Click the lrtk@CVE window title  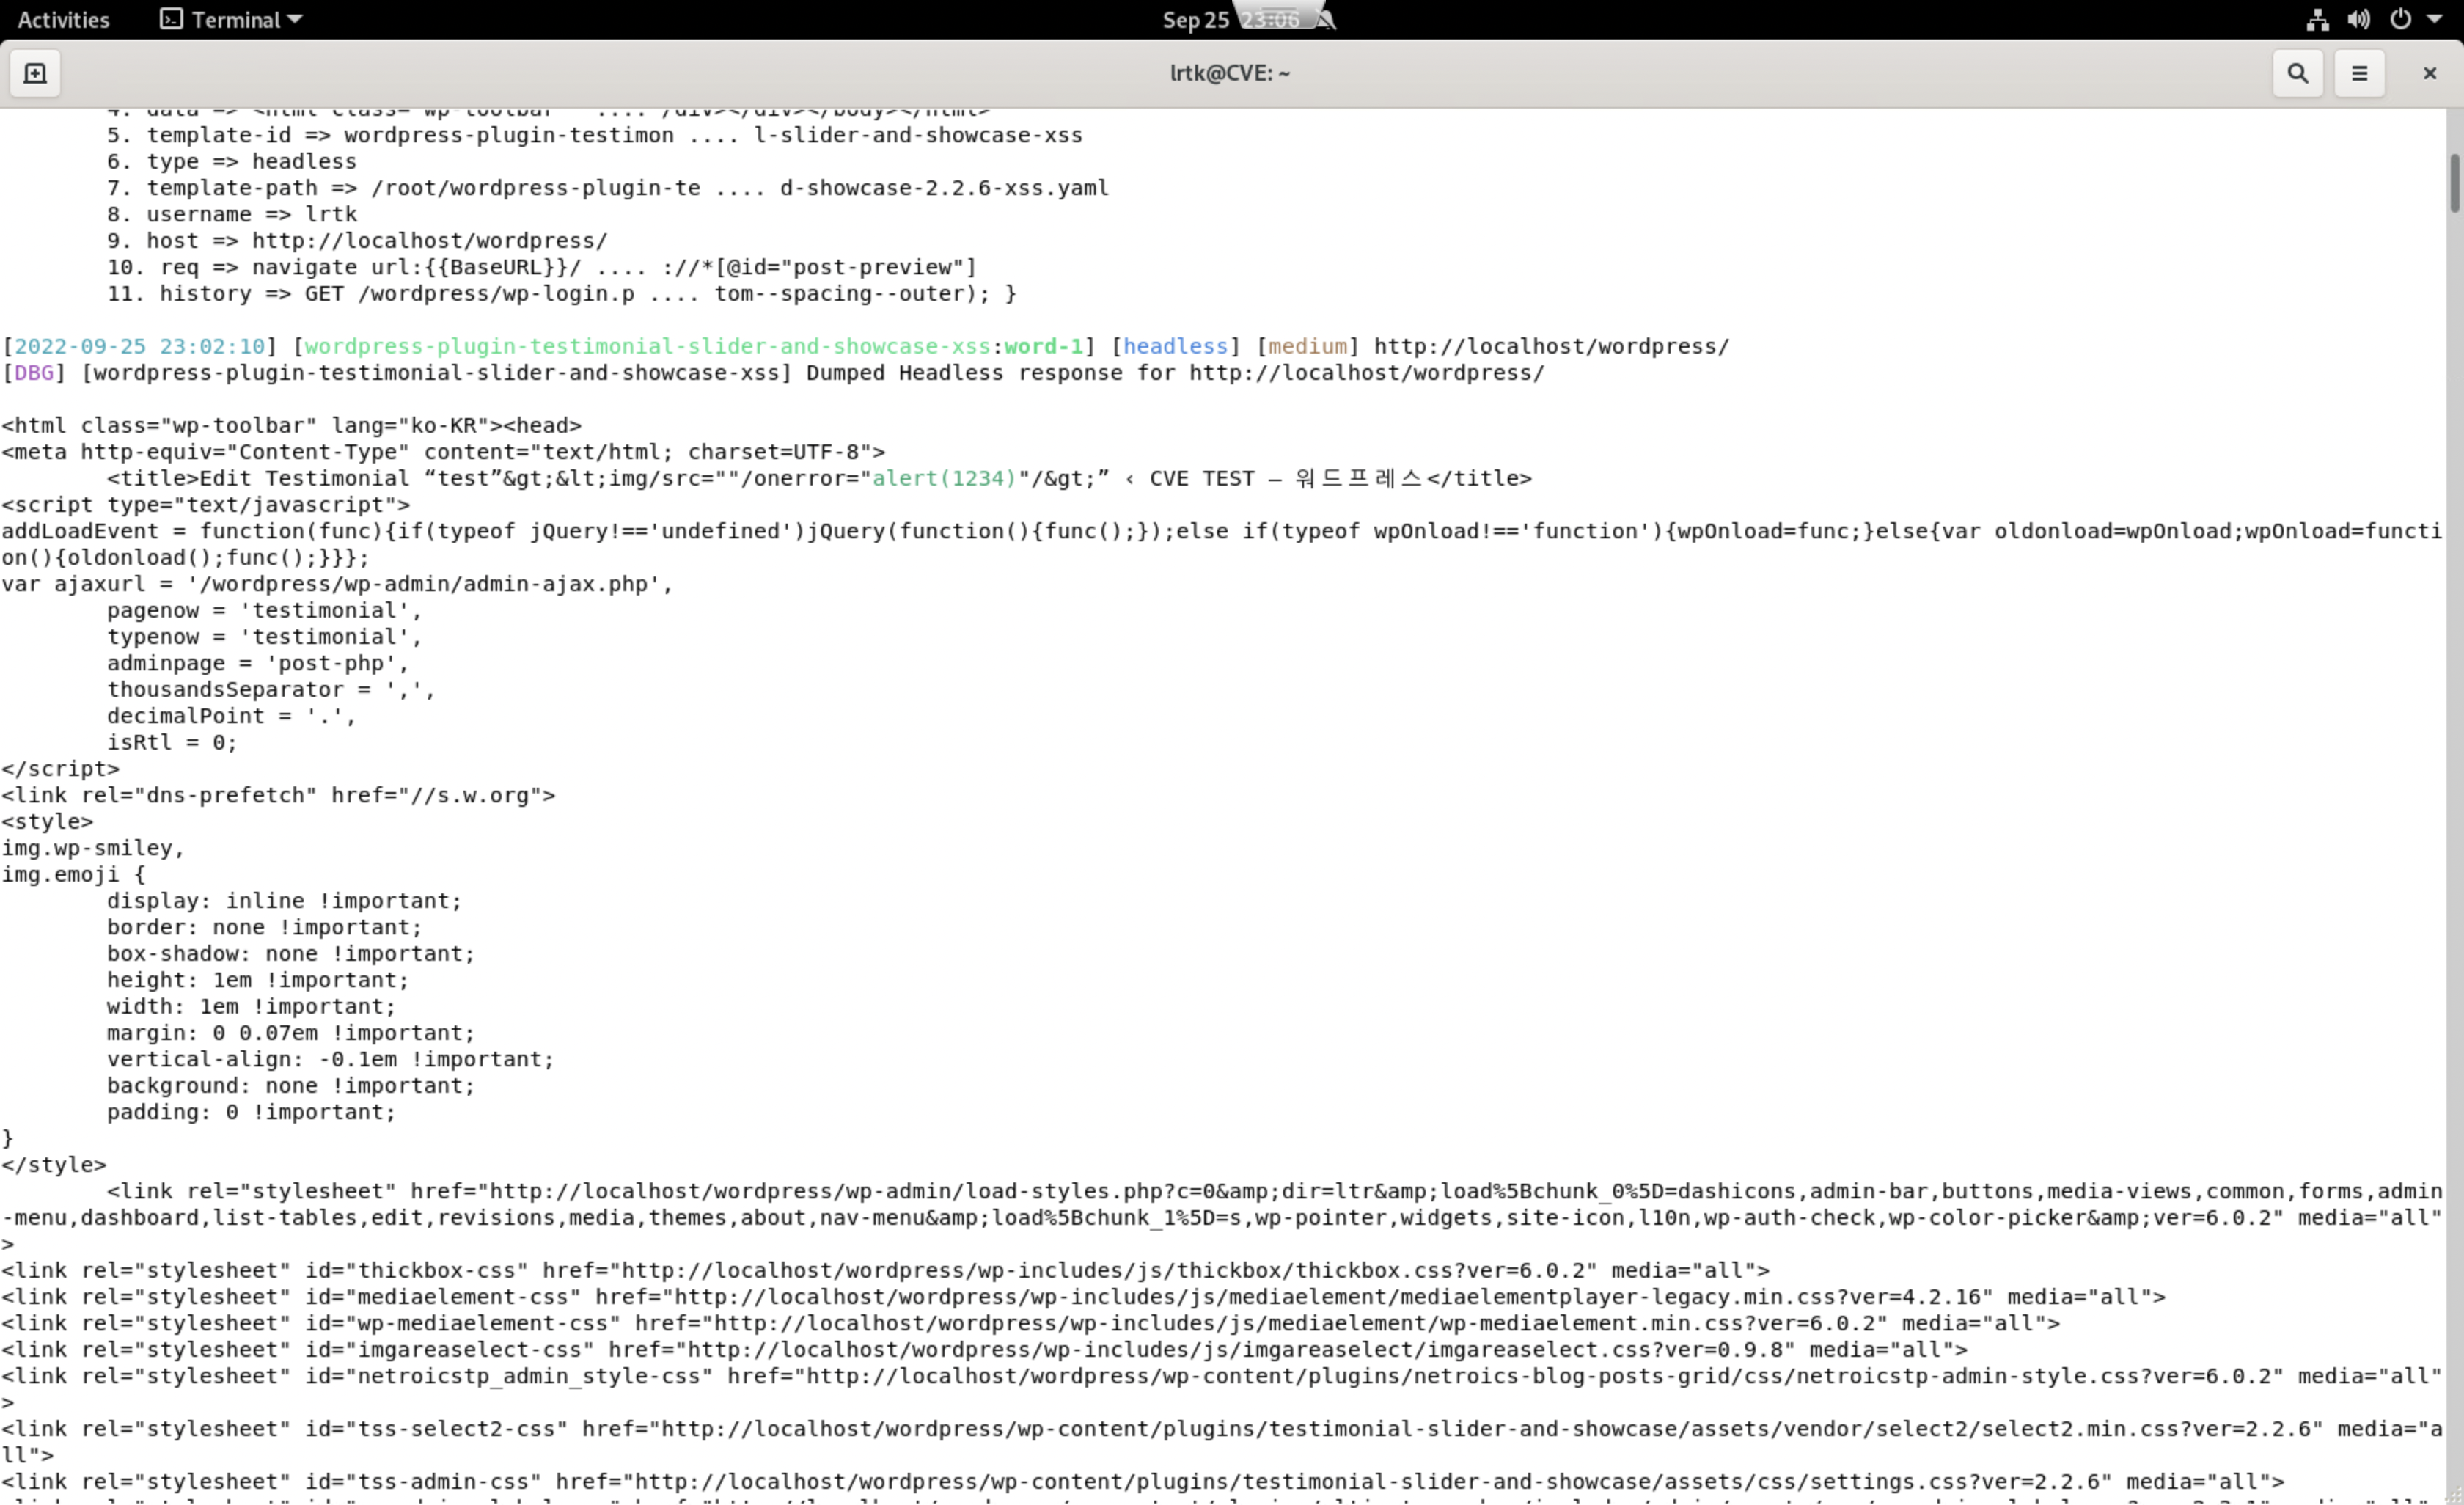tap(1229, 73)
